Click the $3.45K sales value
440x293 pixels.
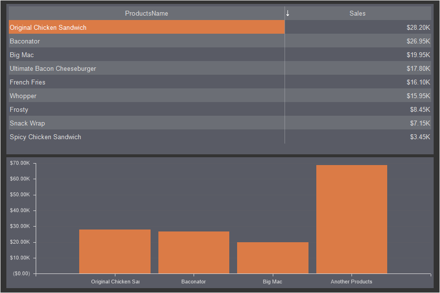coord(419,137)
